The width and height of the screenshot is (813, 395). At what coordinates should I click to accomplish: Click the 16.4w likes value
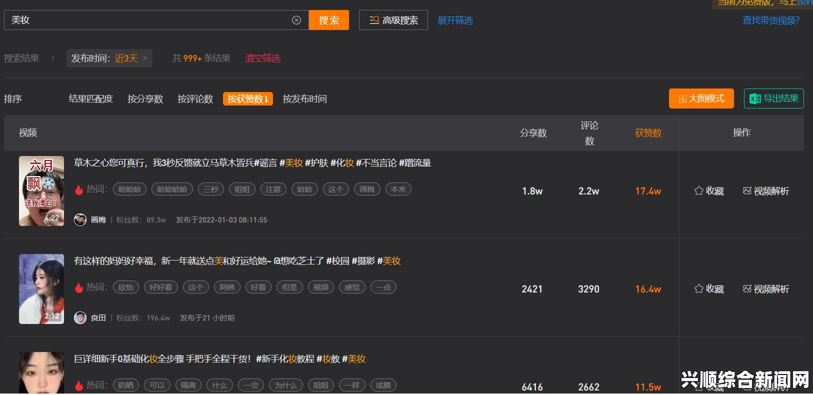click(648, 289)
